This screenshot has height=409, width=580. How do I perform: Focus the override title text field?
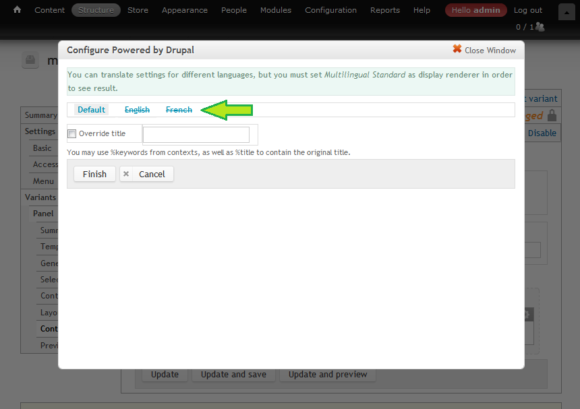[196, 135]
